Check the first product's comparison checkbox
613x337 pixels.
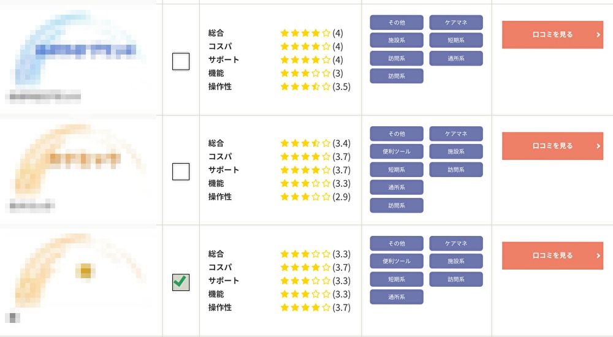coord(181,61)
